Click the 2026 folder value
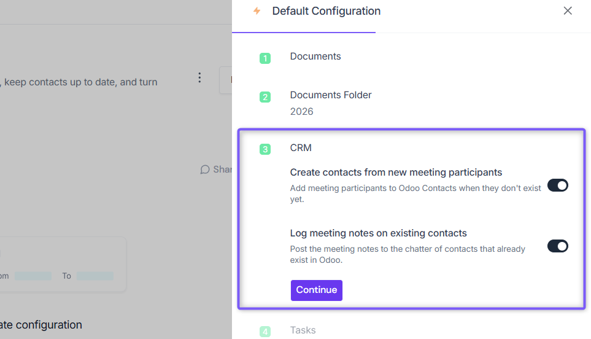 tap(301, 112)
